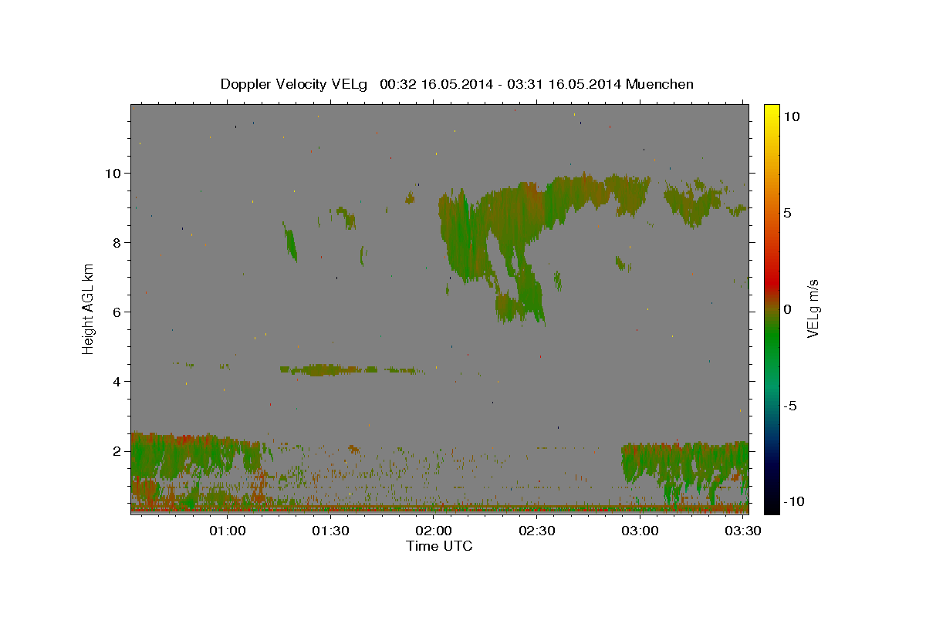Click the height tick label 8
The width and height of the screenshot is (926, 617).
(117, 242)
